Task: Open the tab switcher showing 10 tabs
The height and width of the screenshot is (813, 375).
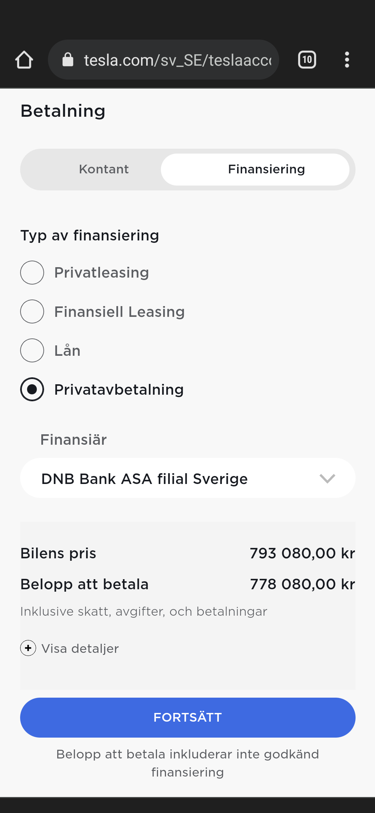Action: point(307,60)
